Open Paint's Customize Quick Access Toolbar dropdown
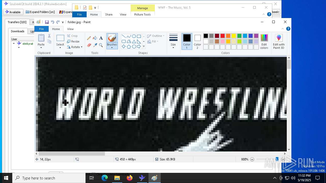326x183 pixels. (x=63, y=22)
